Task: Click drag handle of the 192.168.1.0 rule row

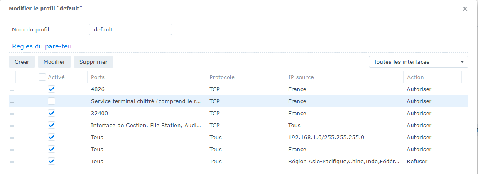Action: tap(12, 137)
